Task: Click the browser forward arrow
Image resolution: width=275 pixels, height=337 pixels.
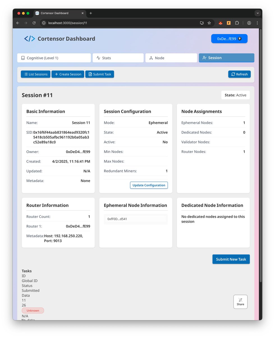Action: (26, 23)
